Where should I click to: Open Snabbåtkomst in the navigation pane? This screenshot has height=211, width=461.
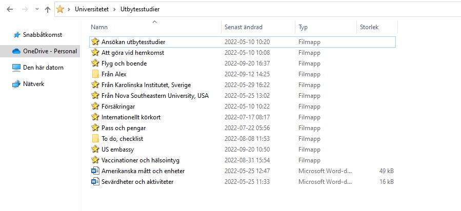43,35
